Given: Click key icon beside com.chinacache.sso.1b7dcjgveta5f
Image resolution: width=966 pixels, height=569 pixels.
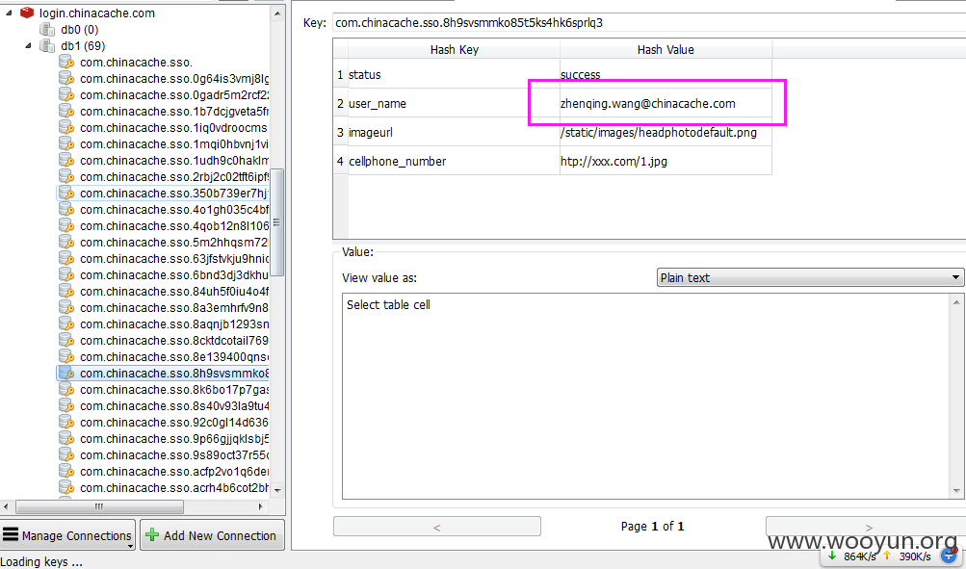Looking at the screenshot, I should click(x=66, y=111).
